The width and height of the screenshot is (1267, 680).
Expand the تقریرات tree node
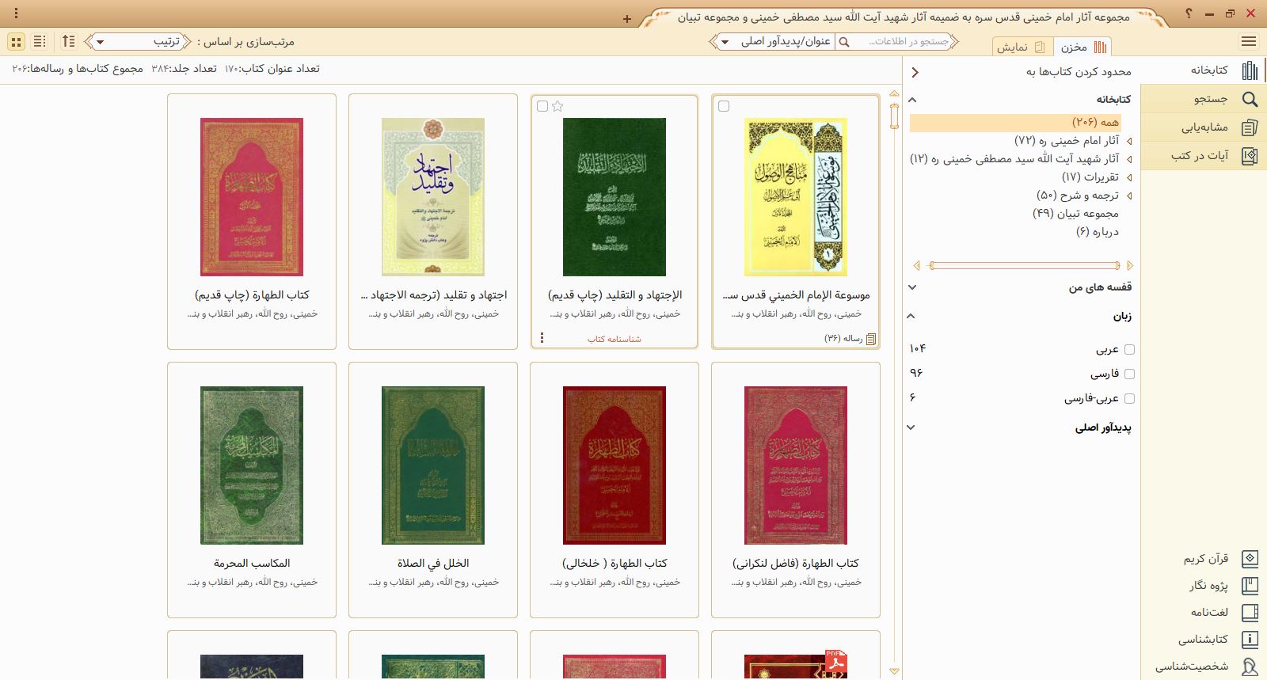1128,177
